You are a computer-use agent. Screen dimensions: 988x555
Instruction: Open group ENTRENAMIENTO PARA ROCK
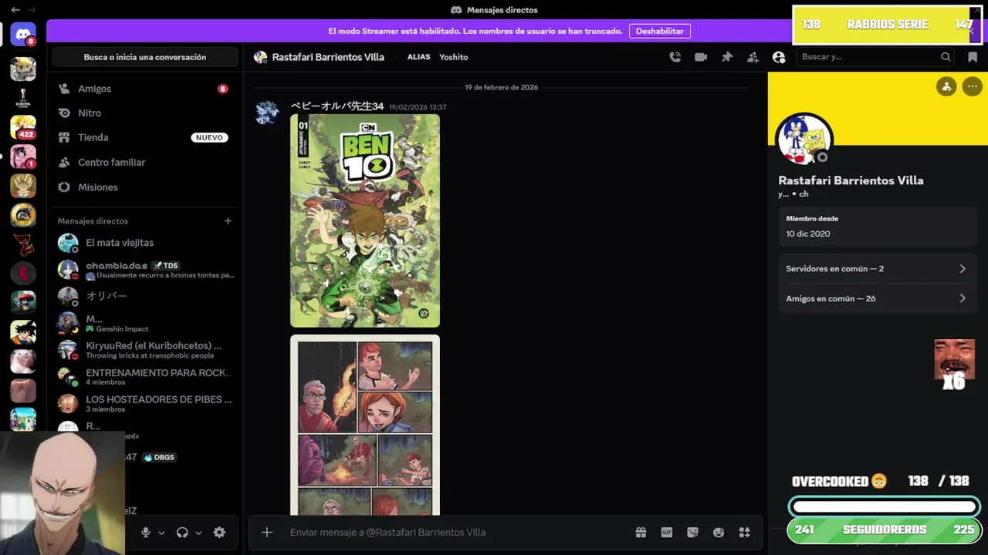tap(144, 377)
